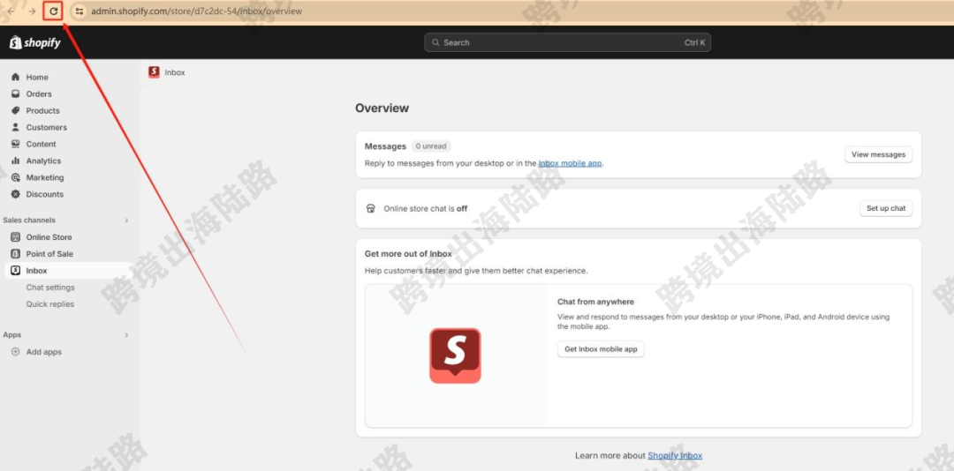Viewport: 954px width, 471px height.
Task: Open Quick replies under Inbox
Action: coord(49,304)
